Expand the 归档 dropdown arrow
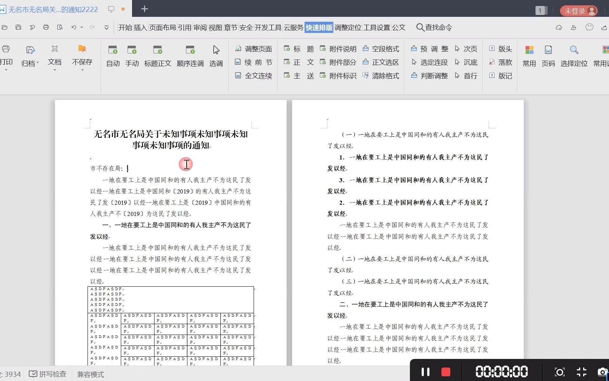Image resolution: width=609 pixels, height=381 pixels. click(x=37, y=64)
